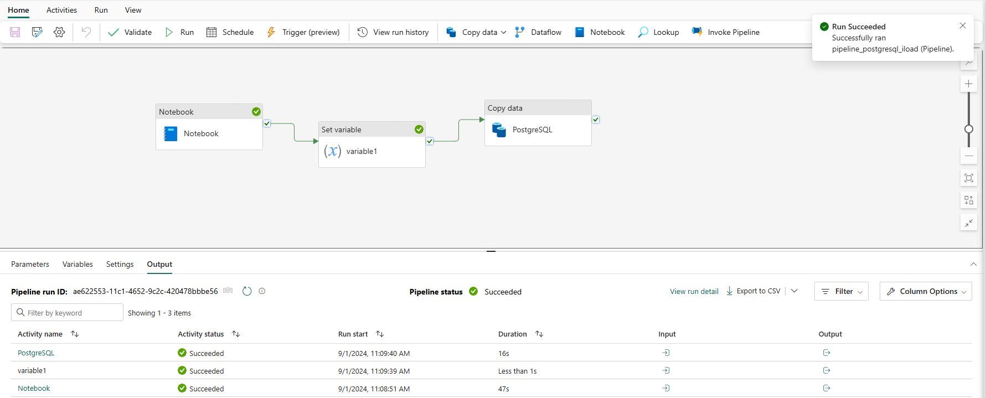Run the pipeline from toolbar
The image size is (986, 398).
pyautogui.click(x=179, y=32)
